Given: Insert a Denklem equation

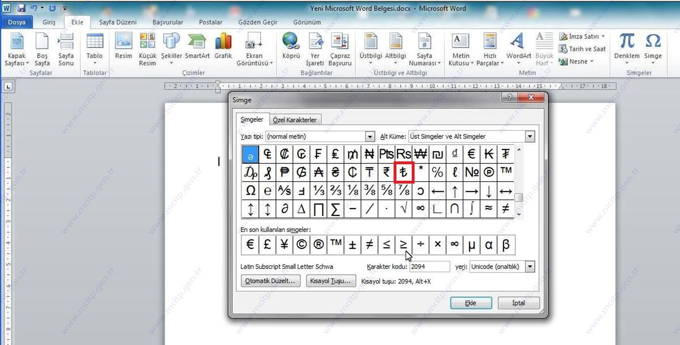Looking at the screenshot, I should tap(627, 50).
